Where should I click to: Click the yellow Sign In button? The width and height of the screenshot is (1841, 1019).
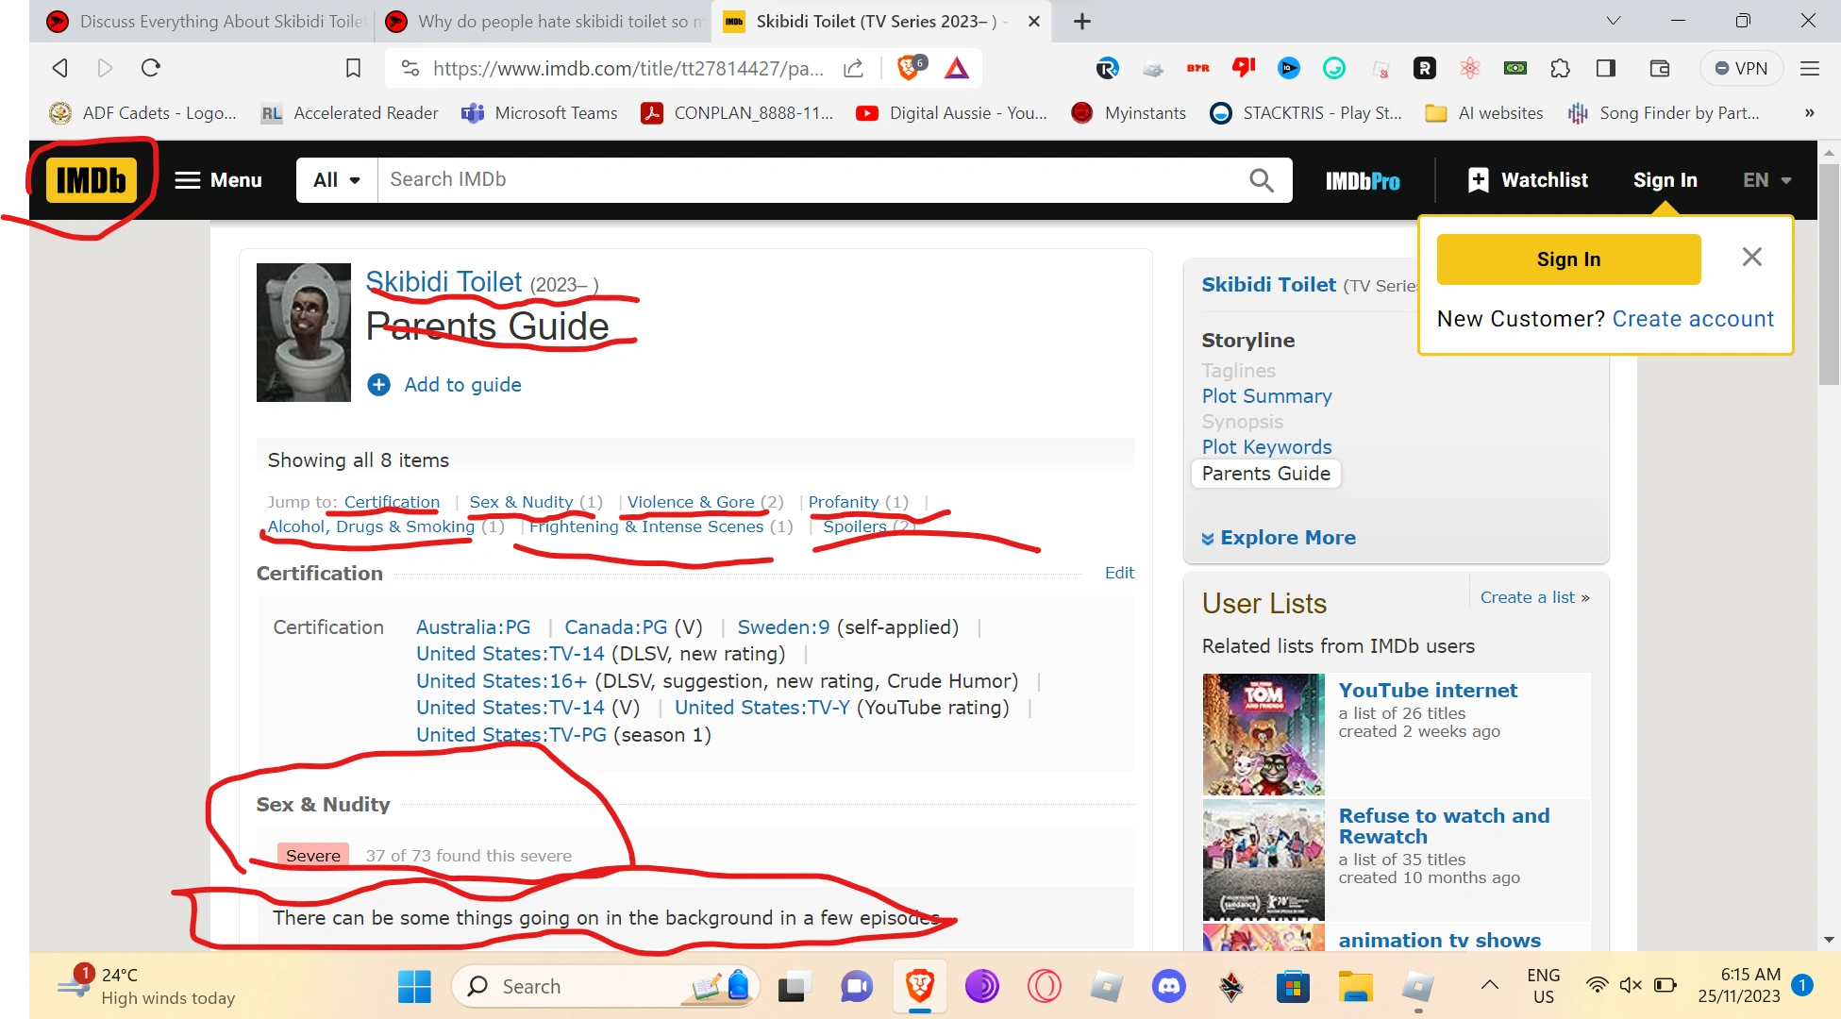point(1568,259)
